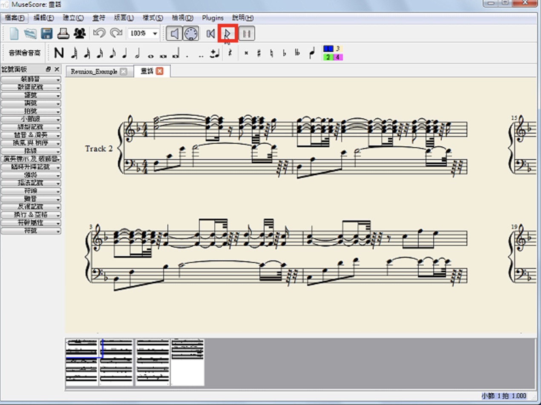Screen dimensions: 541x405
Task: Select the 16th note duration
Action: click(x=100, y=53)
